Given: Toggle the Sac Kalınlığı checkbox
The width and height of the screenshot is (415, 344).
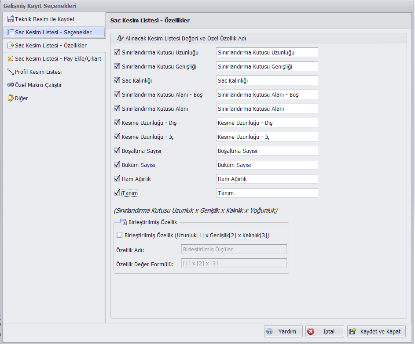Looking at the screenshot, I should pos(117,80).
